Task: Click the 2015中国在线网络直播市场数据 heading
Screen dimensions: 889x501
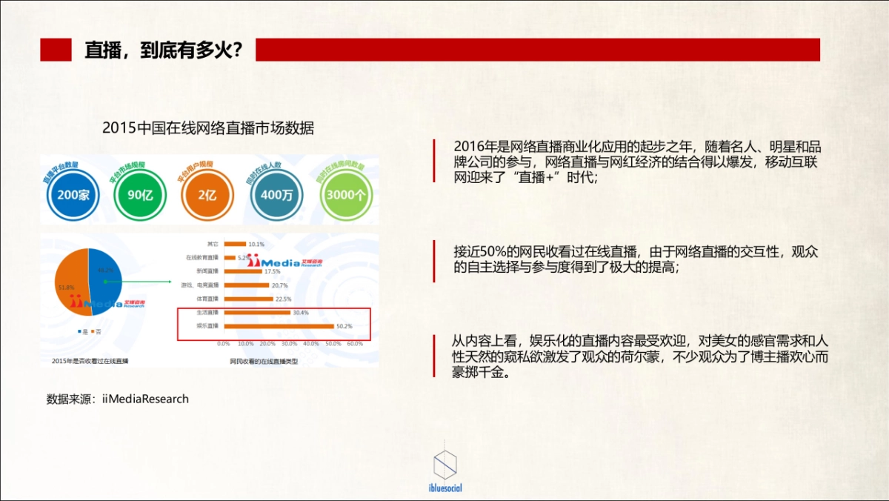Action: tap(210, 127)
